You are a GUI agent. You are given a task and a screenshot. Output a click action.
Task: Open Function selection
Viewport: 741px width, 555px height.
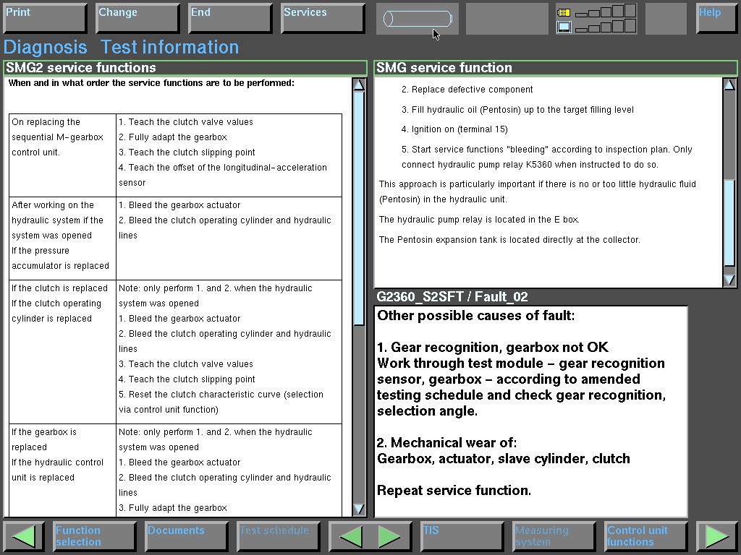tap(95, 536)
